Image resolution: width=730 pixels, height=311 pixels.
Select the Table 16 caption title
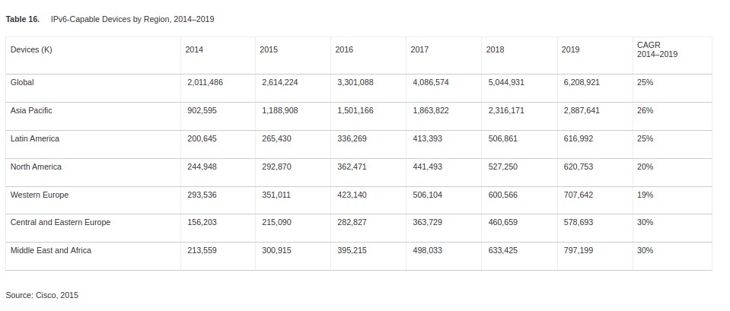click(110, 19)
